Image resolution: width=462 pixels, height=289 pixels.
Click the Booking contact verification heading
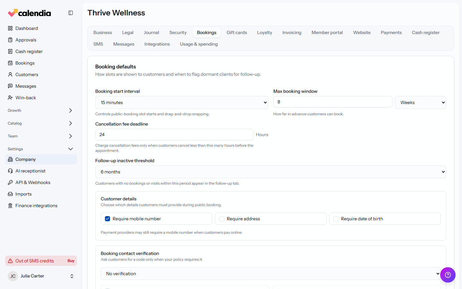click(x=130, y=253)
